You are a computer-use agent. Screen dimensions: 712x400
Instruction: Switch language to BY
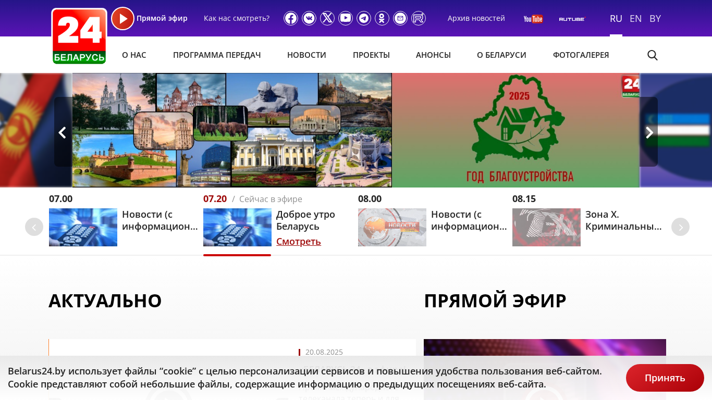tap(655, 19)
